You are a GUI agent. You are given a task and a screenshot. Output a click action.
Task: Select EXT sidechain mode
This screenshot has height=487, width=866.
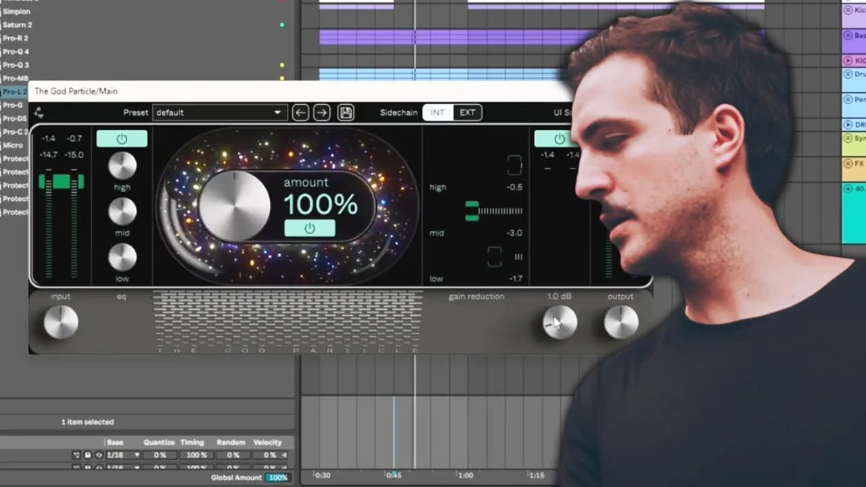(468, 112)
